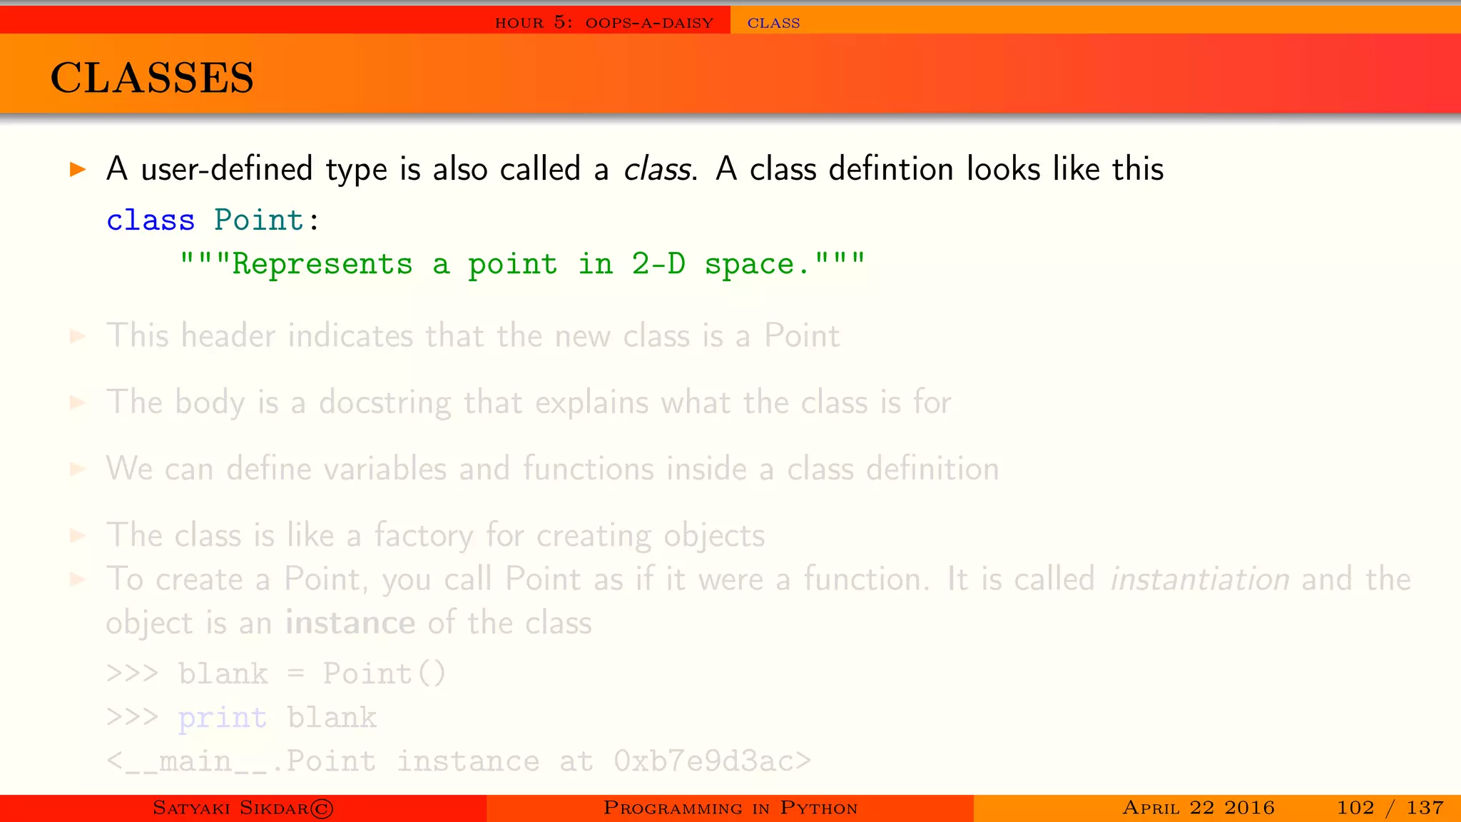Click the footer date 'April 22 2016'
This screenshot has height=822, width=1461.
pos(1198,808)
